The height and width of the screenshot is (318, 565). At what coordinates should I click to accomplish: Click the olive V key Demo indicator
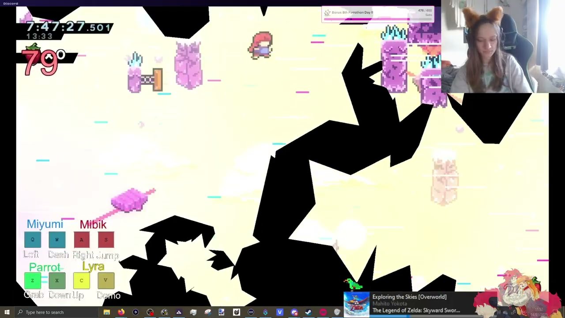pos(105,280)
